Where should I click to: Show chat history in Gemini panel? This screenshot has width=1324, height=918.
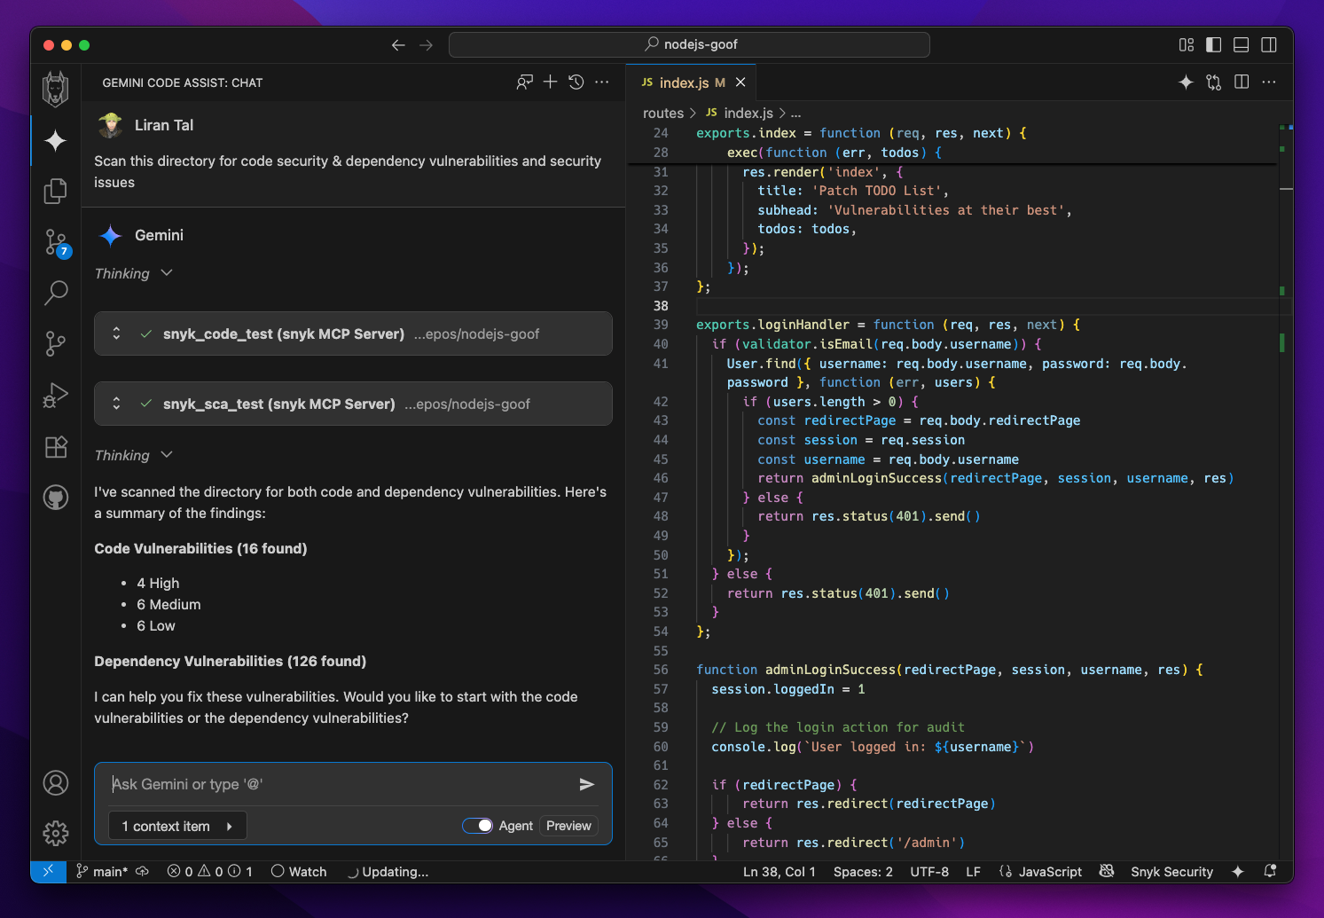[576, 82]
